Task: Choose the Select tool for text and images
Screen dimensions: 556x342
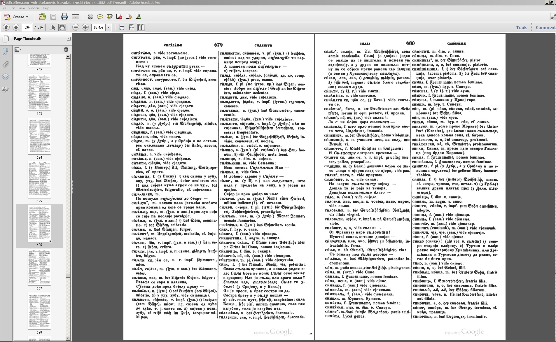Action: (x=53, y=27)
